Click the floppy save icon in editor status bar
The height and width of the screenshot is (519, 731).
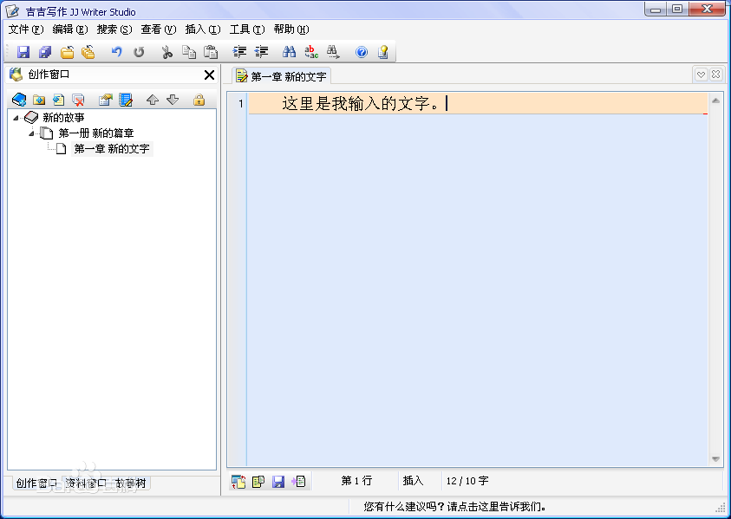point(278,481)
